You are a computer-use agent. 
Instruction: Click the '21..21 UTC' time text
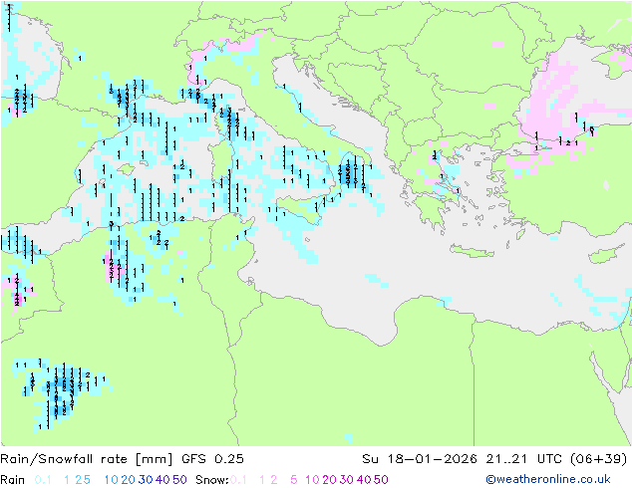tap(524, 459)
